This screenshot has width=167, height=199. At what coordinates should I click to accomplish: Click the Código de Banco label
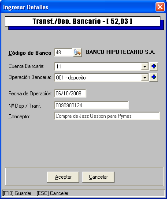coord(30,53)
